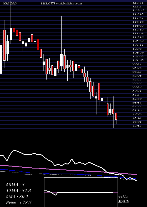Click the '5MA : 80.1' indicator readout
The width and height of the screenshot is (147, 207).
(17, 197)
